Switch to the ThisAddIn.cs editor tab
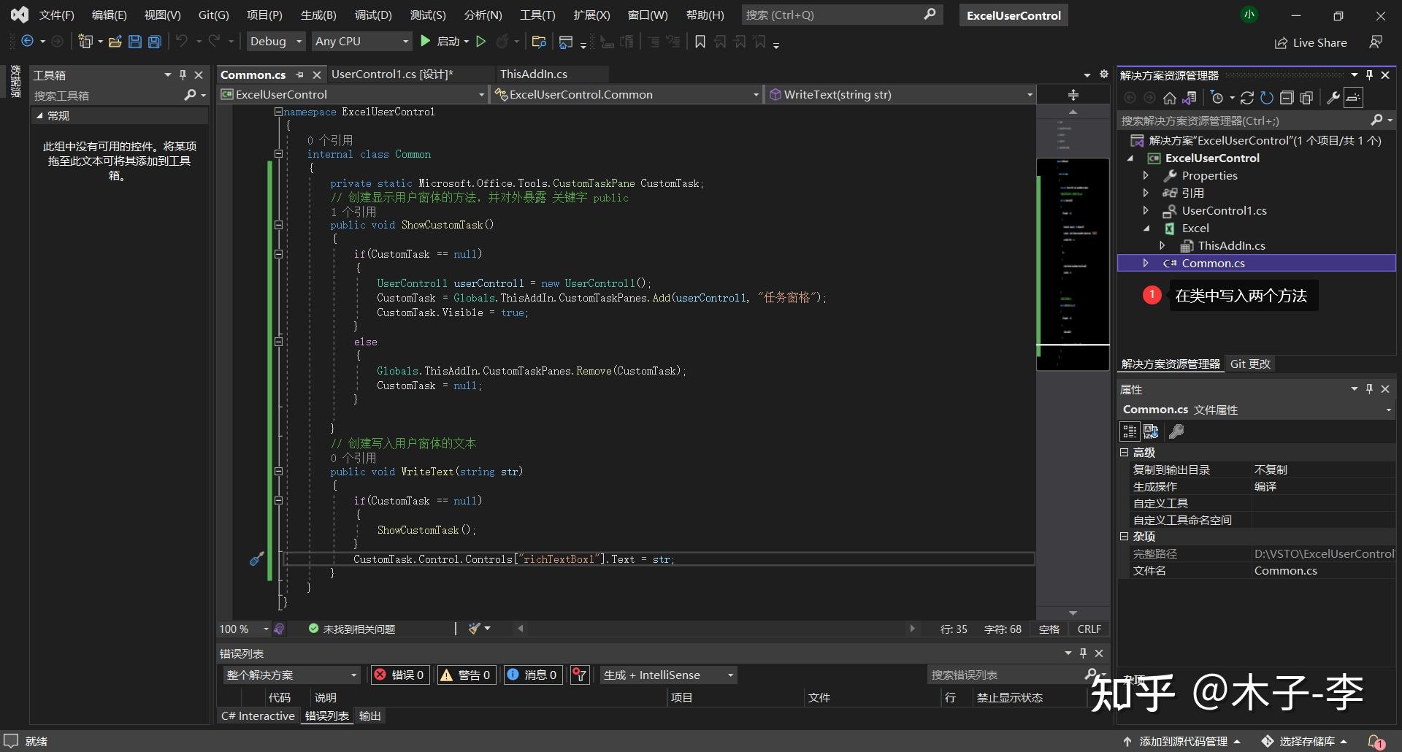 (533, 74)
